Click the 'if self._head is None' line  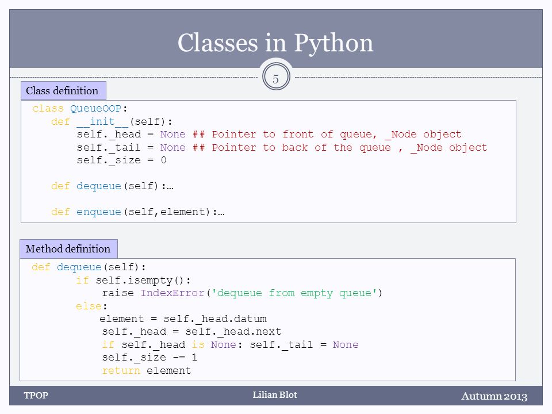[x=230, y=344]
